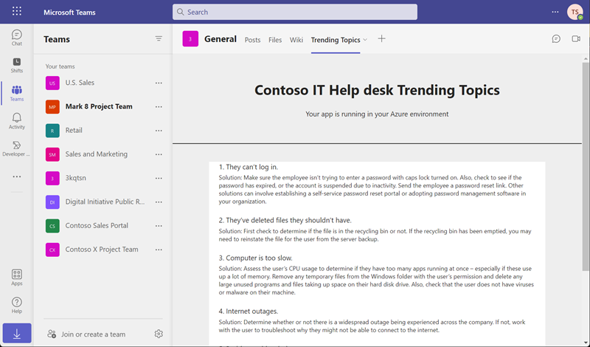Show more apps ellipsis in the rail
The width and height of the screenshot is (590, 347).
pos(16,176)
